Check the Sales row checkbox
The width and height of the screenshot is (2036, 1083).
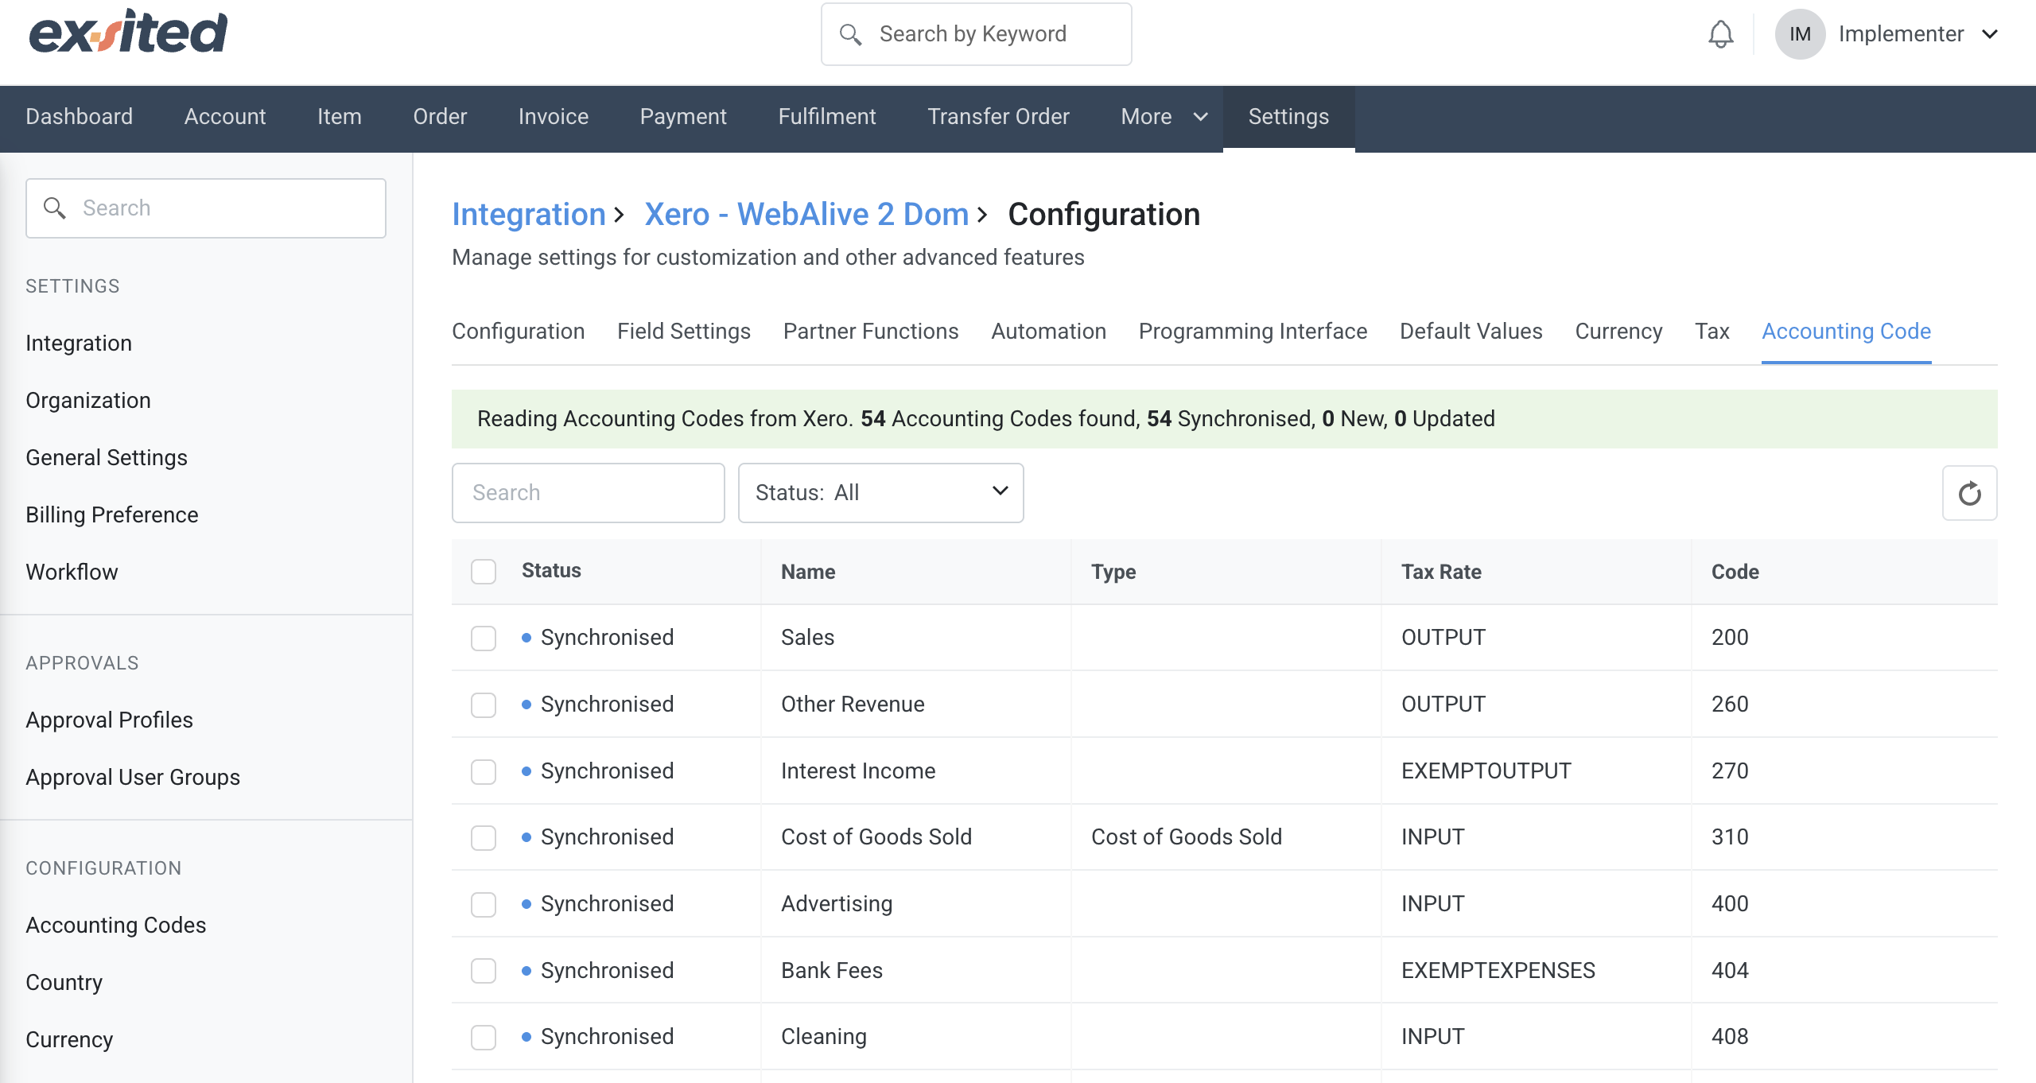click(484, 638)
